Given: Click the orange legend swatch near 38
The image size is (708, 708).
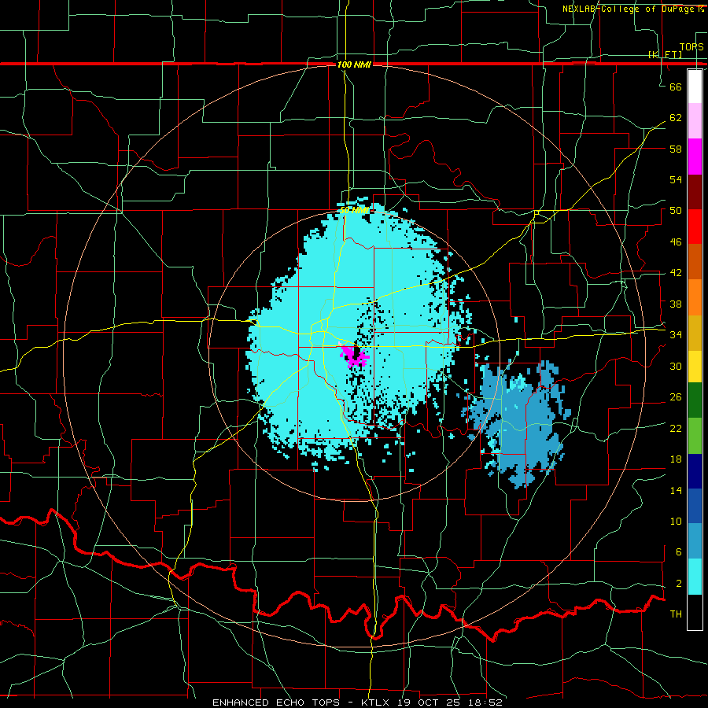Looking at the screenshot, I should coord(695,297).
